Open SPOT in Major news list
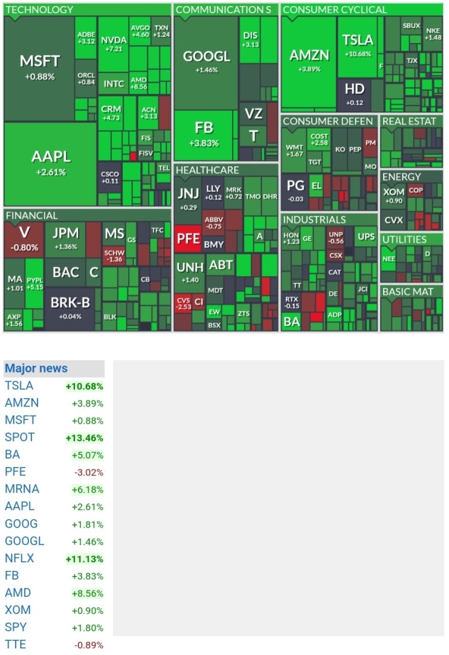 [x=19, y=437]
